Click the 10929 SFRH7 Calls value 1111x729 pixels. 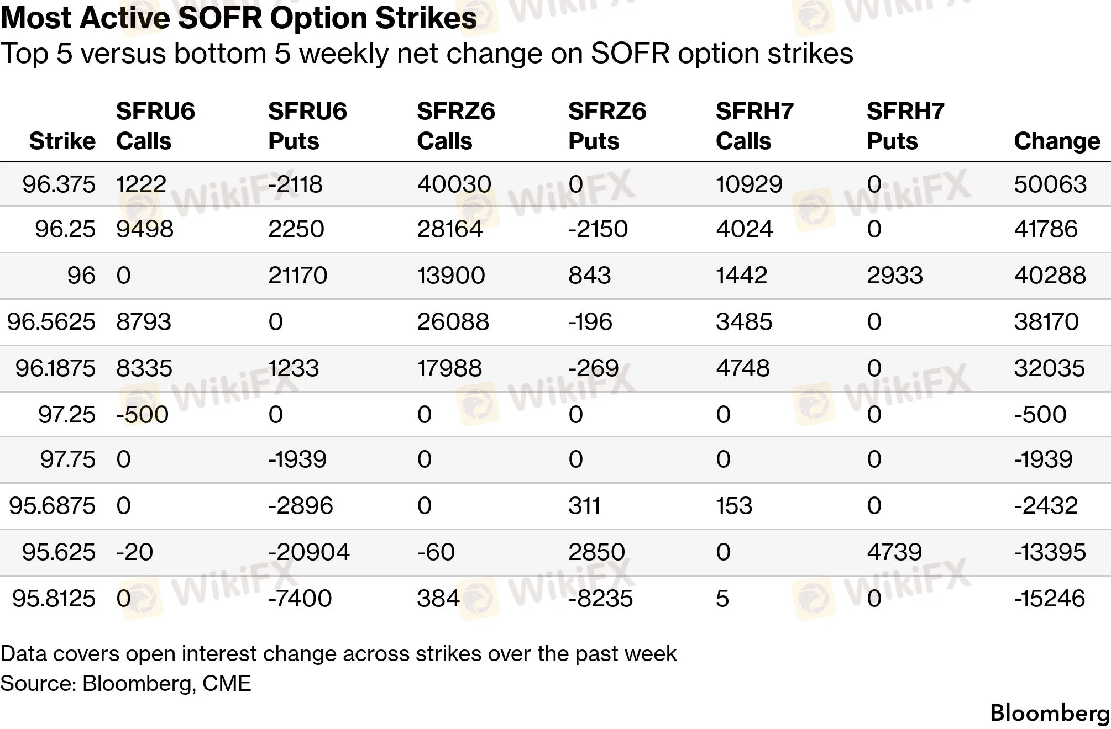pyautogui.click(x=749, y=184)
